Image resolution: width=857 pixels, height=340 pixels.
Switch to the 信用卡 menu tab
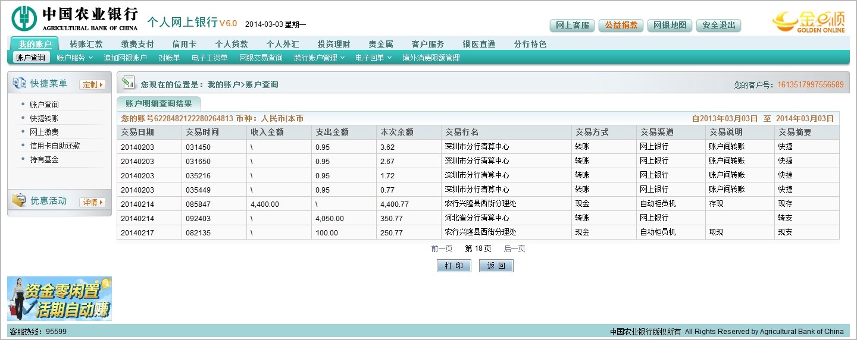[184, 44]
